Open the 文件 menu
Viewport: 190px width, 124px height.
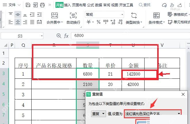(x=11, y=5)
